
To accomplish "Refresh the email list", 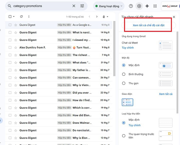I will coord(21,17).
